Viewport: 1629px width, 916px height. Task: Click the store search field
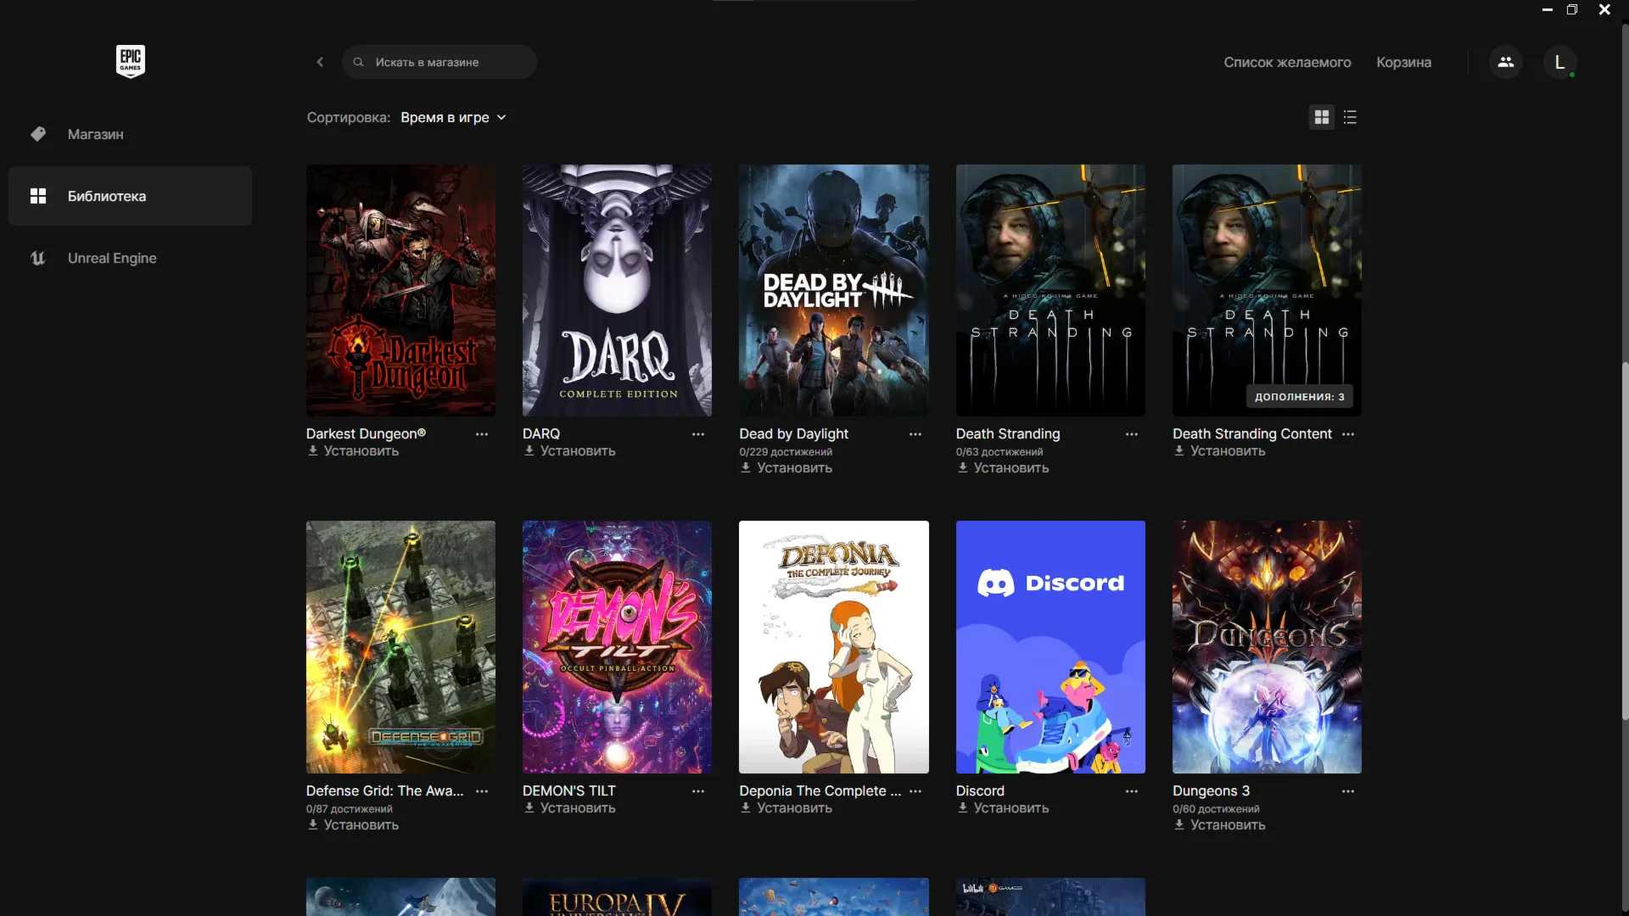[x=439, y=62]
